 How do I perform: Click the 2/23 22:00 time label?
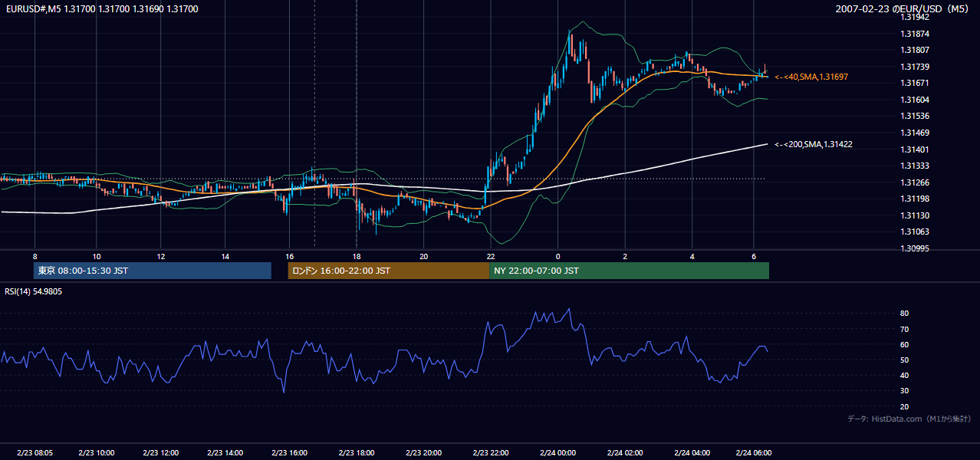491,452
